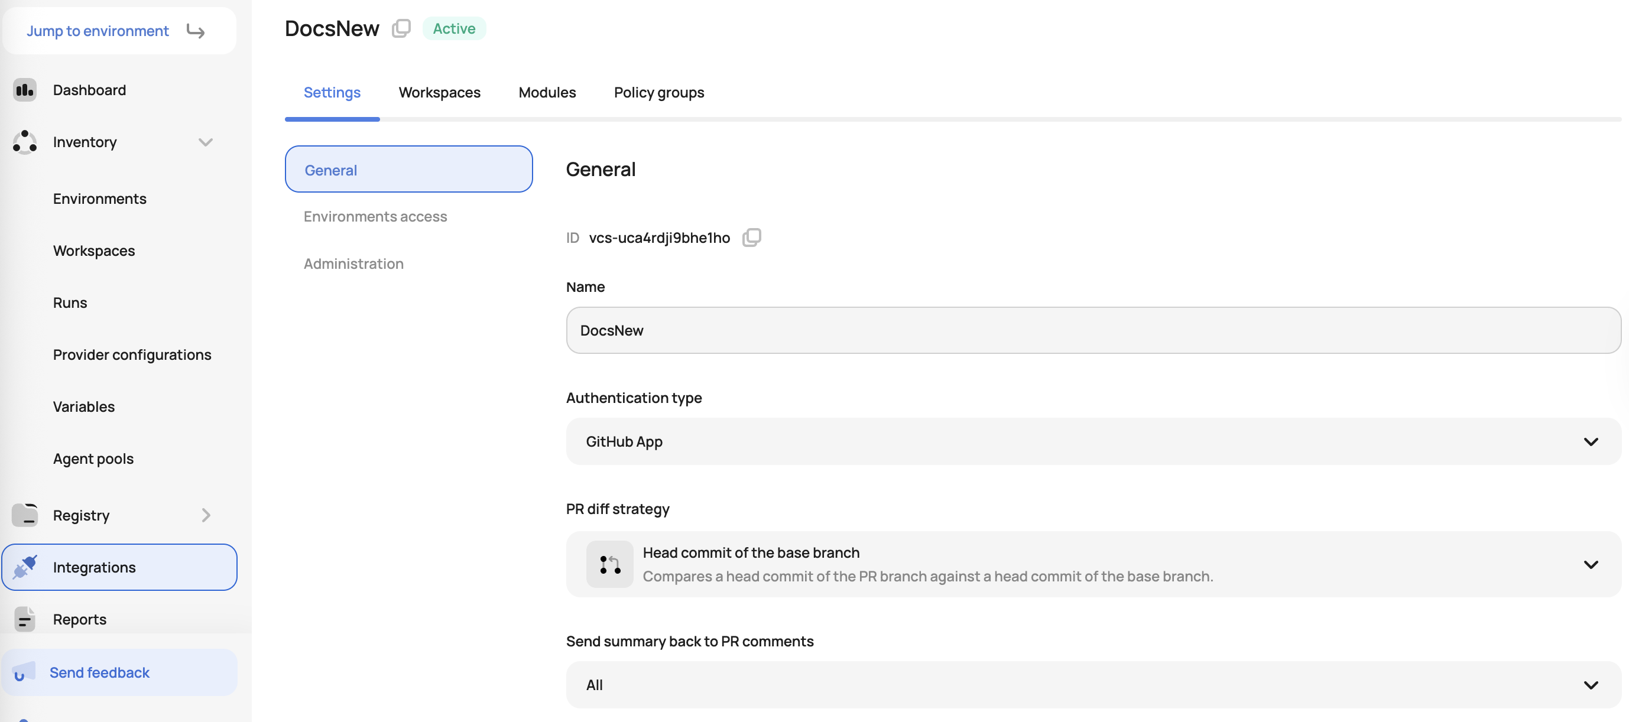Click the Send feedback megaphone icon
1629x722 pixels.
24,672
